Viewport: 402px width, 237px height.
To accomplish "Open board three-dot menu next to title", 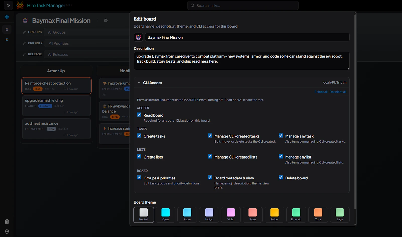I will click(x=98, y=20).
